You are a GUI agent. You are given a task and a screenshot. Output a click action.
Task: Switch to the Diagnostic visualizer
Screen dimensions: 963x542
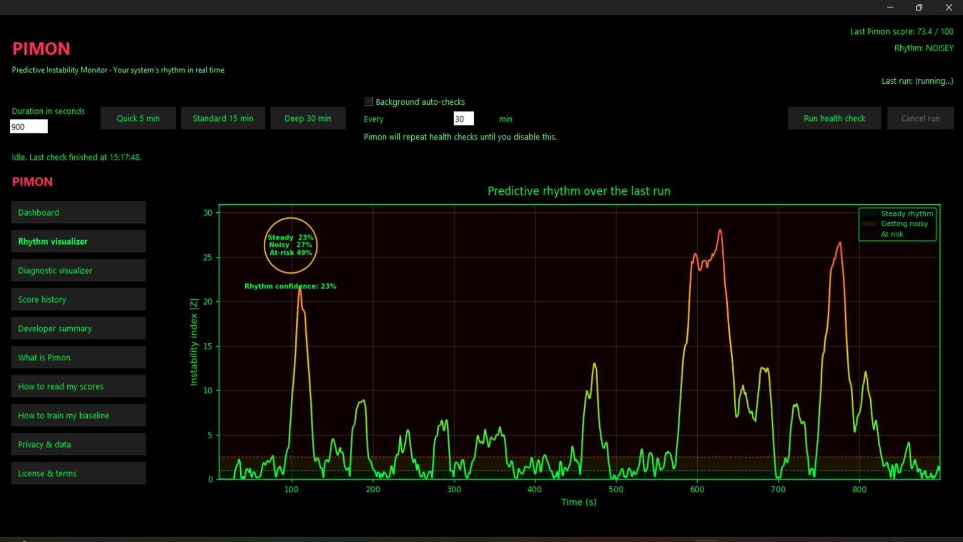click(78, 270)
